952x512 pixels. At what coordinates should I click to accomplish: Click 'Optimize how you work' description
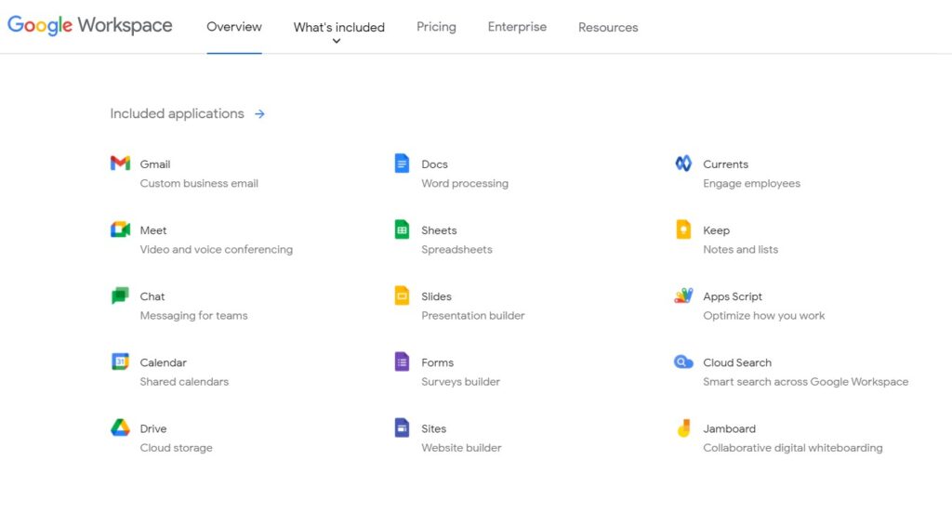[x=764, y=315]
